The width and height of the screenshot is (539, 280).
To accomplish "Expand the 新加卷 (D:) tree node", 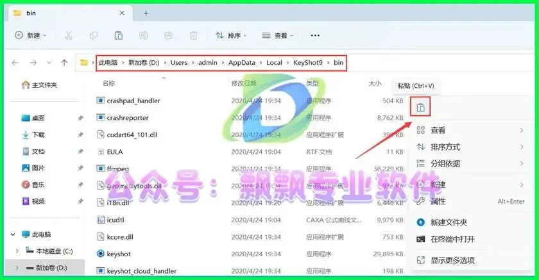I will click(17, 268).
